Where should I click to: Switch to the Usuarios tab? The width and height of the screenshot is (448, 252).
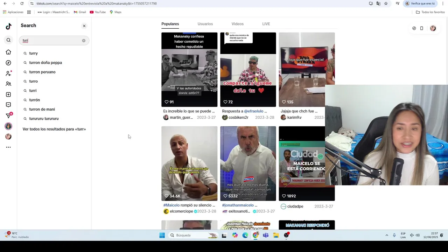(x=205, y=24)
